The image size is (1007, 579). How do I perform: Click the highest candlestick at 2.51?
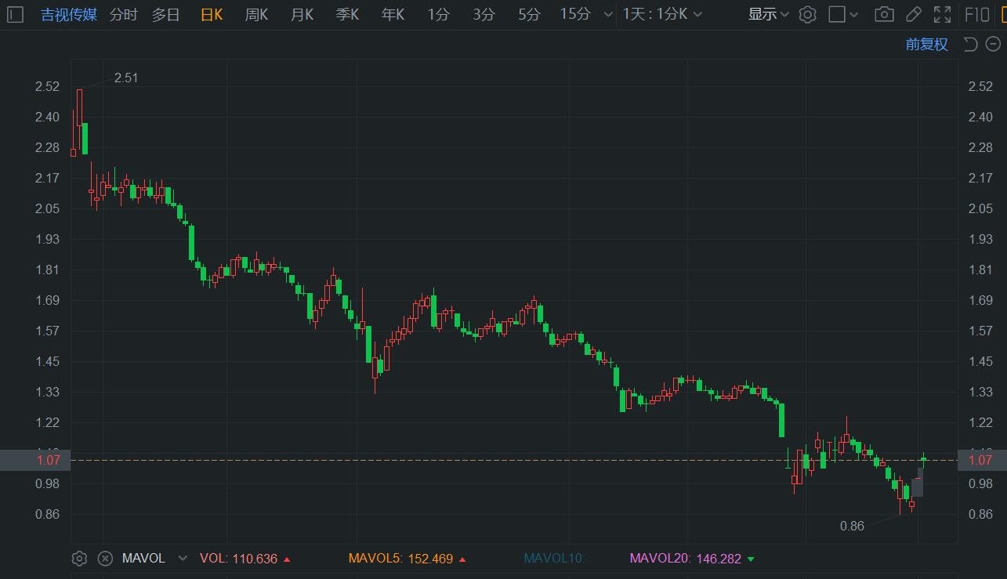(x=79, y=107)
